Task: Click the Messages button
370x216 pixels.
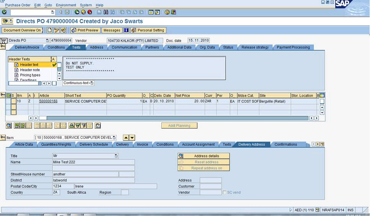Action: point(112,30)
